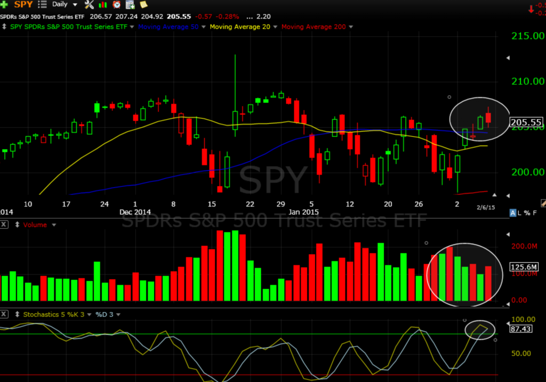This screenshot has width=546, height=382.
Task: Click the Jan 2015 time axis label
Action: (x=303, y=212)
